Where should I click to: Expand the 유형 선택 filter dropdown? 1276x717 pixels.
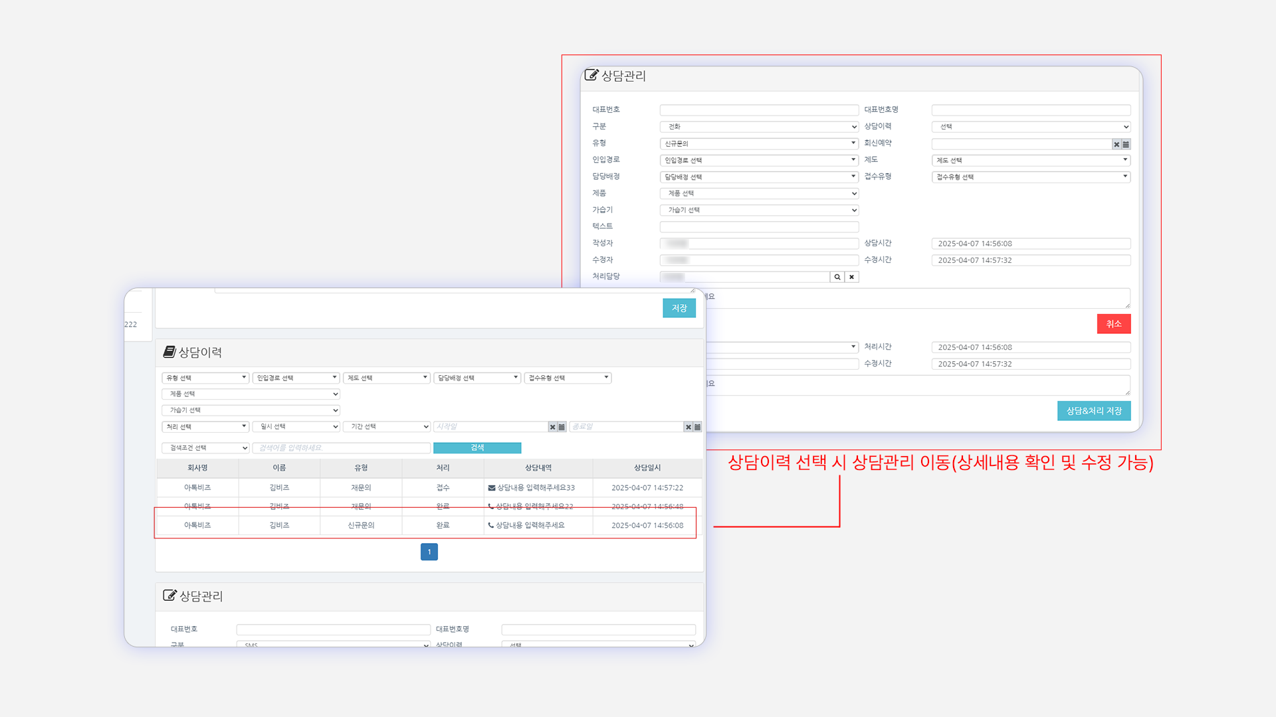(x=205, y=378)
